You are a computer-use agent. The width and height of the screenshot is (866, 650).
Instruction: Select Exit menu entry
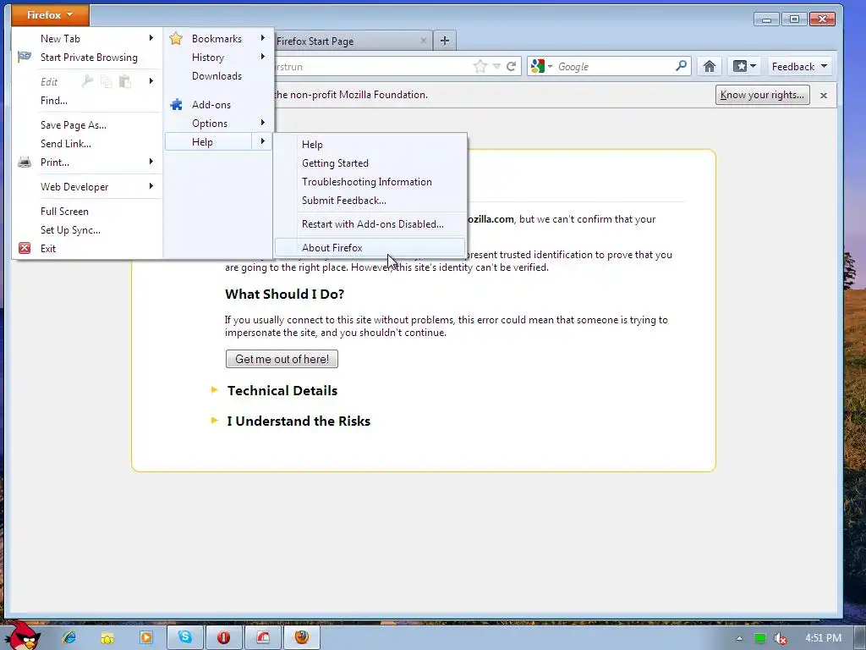click(48, 249)
